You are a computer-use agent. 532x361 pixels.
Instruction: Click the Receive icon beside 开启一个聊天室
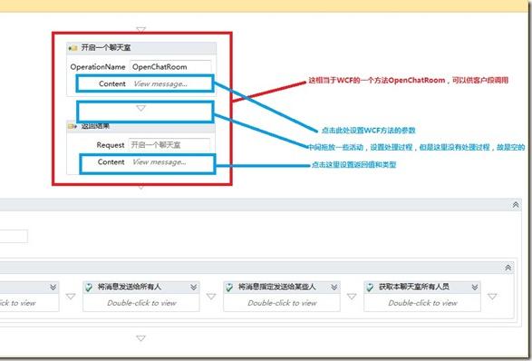click(x=73, y=48)
